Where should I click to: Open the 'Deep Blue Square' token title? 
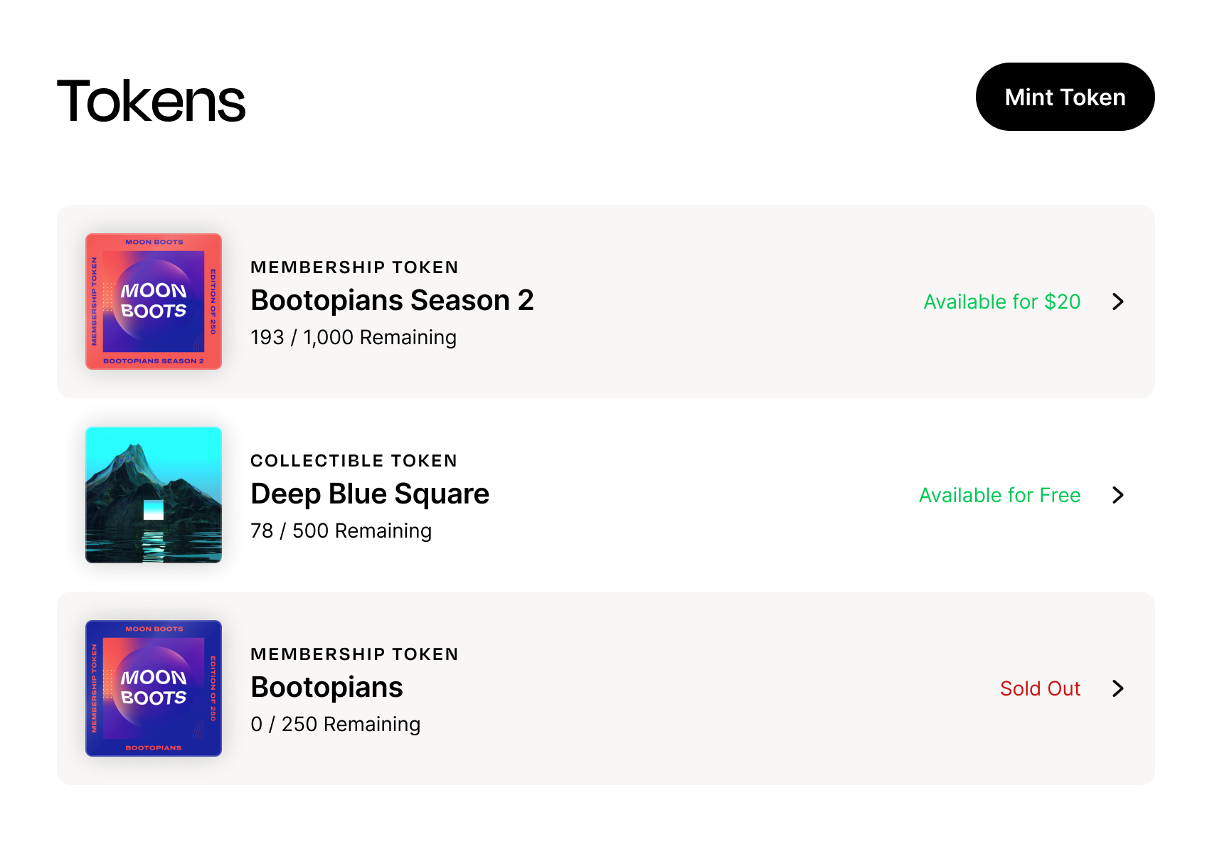(x=370, y=494)
